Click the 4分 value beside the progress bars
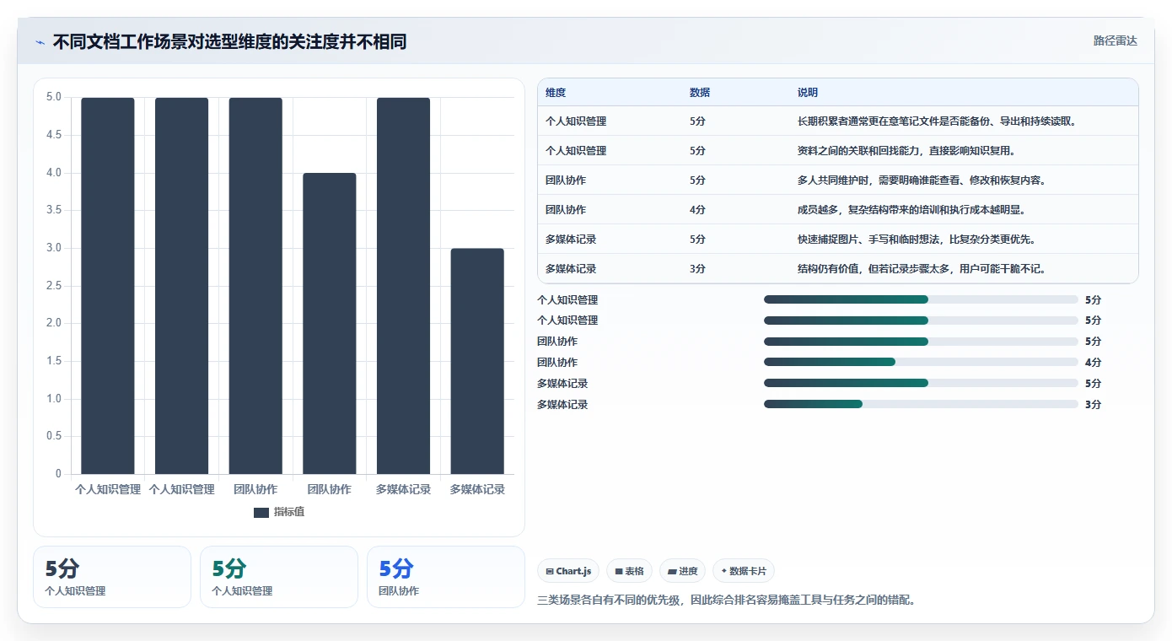 tap(1093, 363)
